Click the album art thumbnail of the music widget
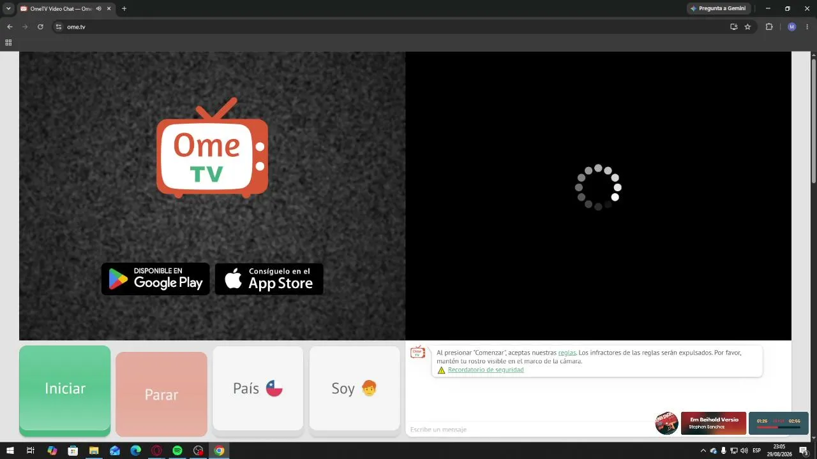 tap(667, 423)
